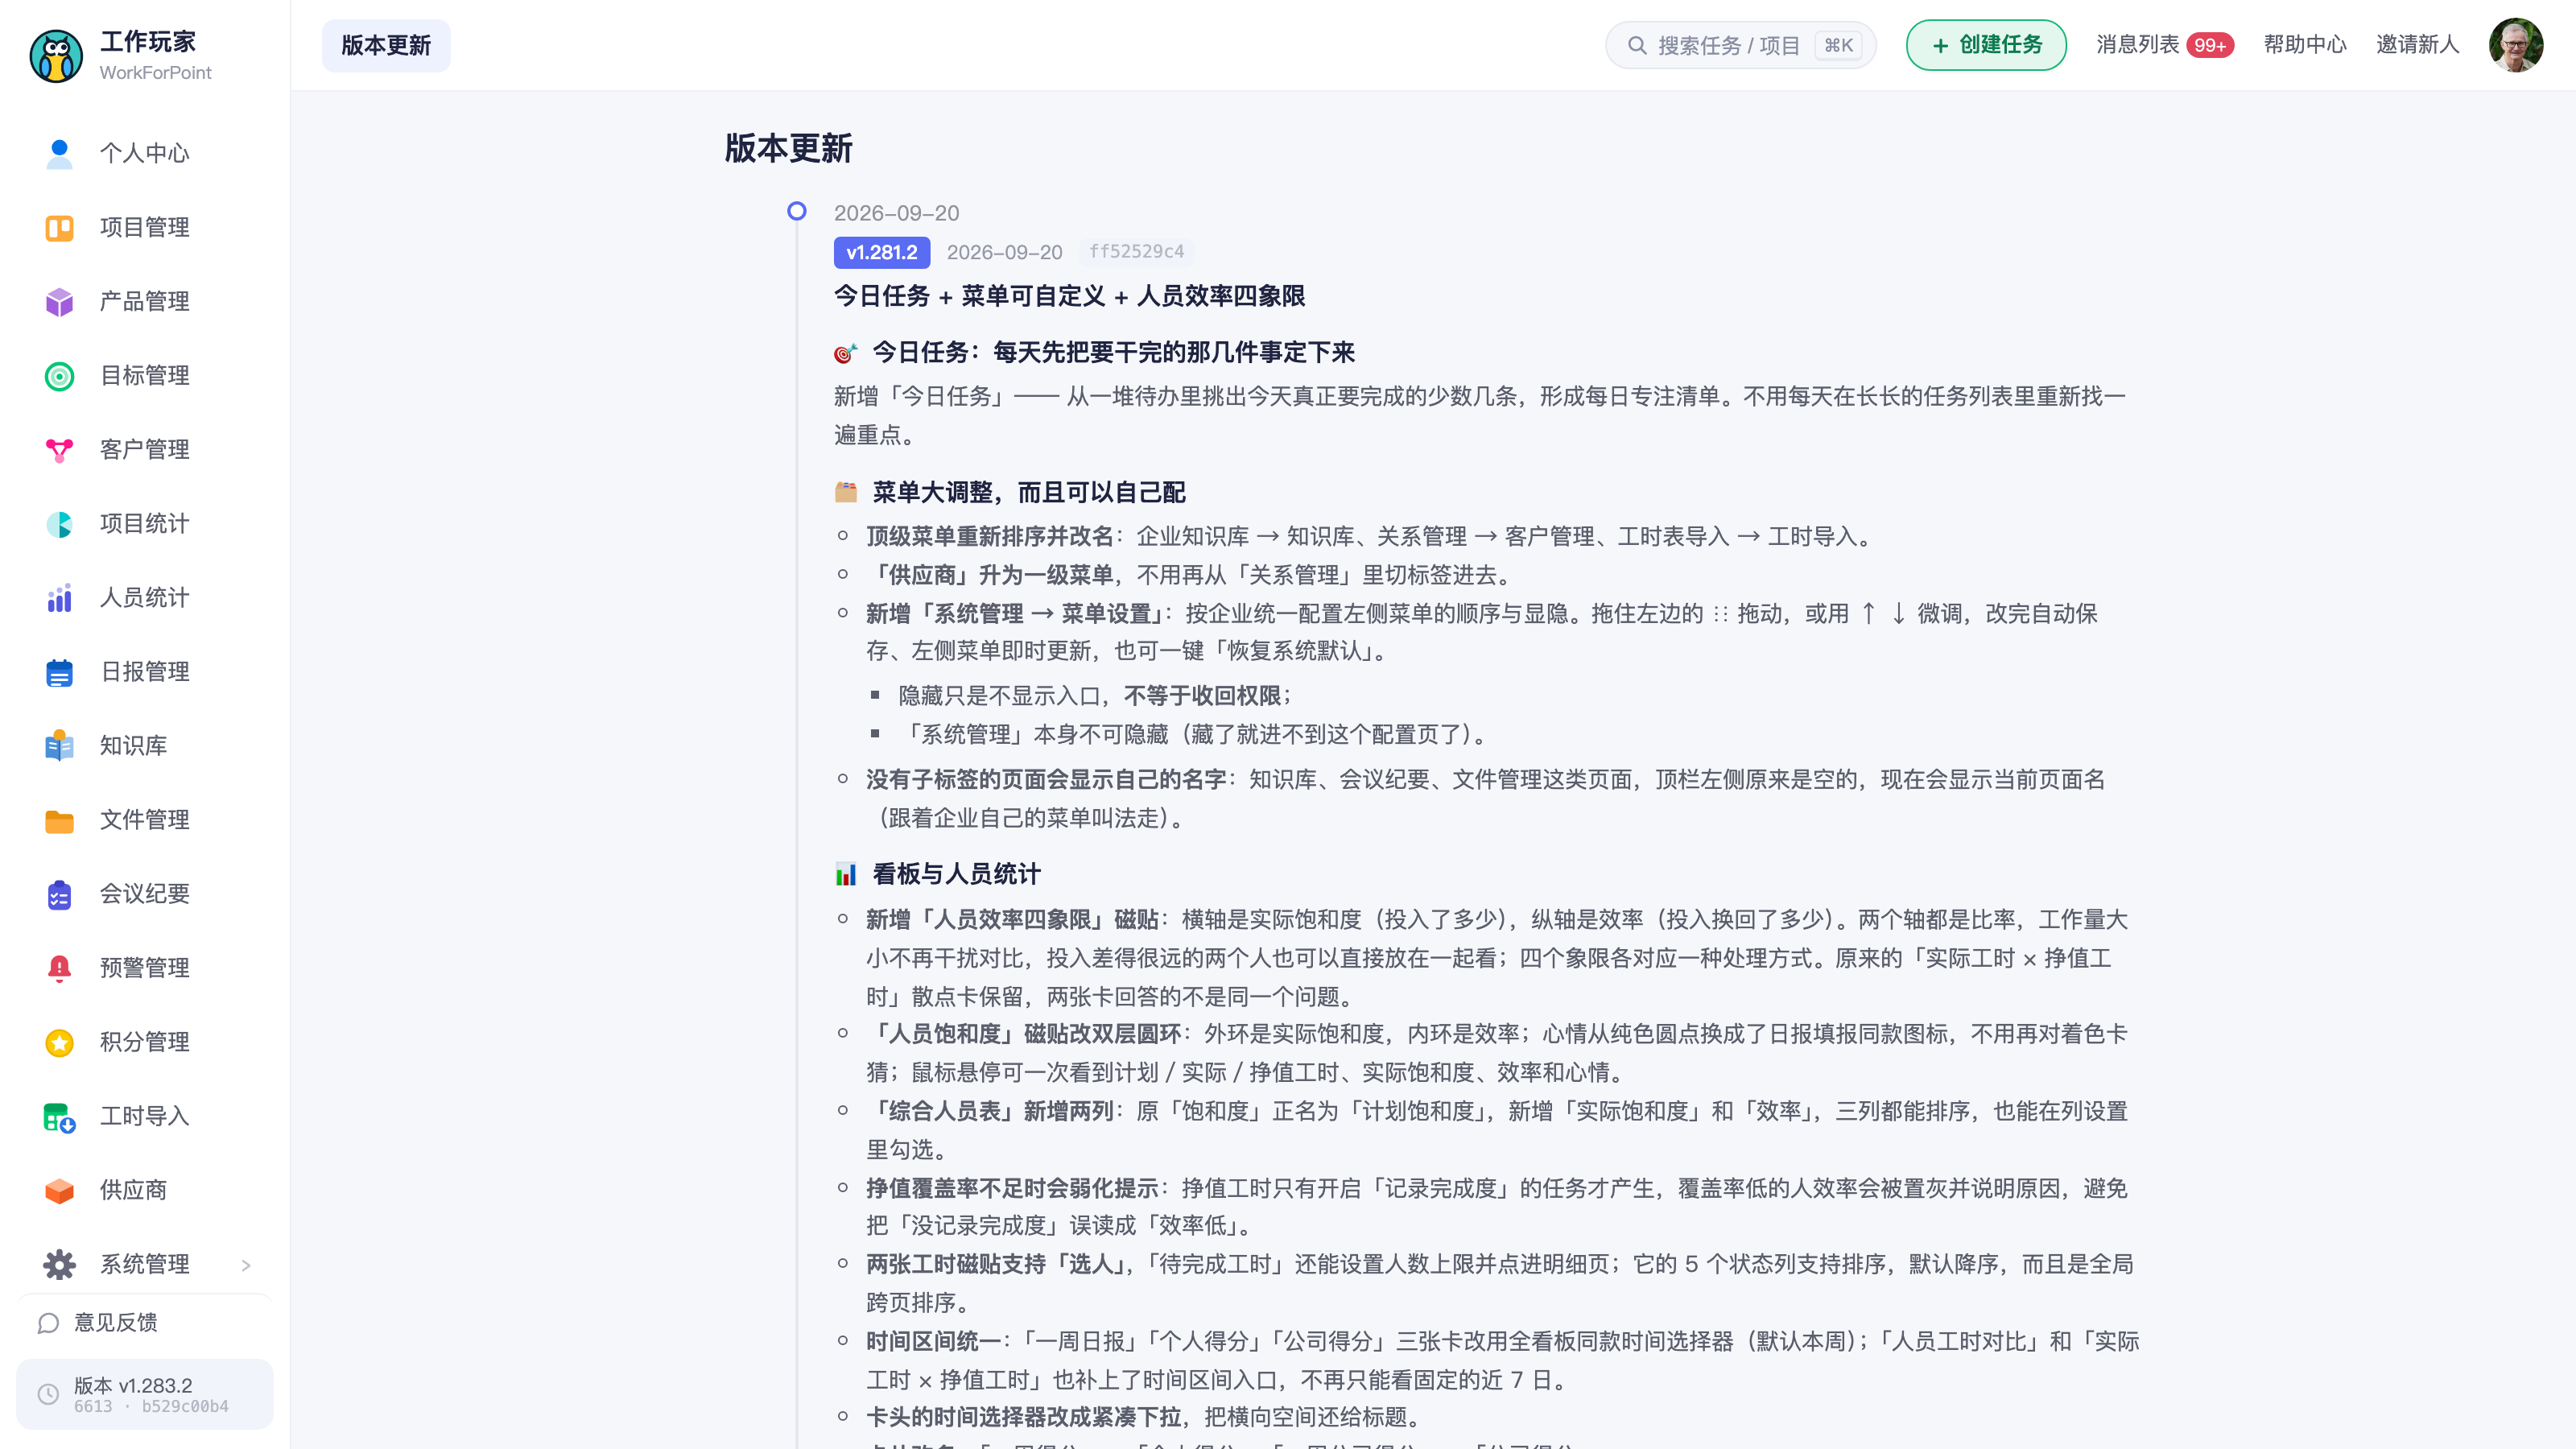
Task: Open the 帮助中心 link
Action: point(2305,45)
